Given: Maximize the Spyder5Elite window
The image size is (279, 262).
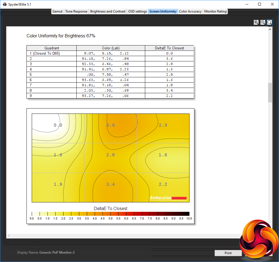Looking at the screenshot, I should [x=259, y=4].
